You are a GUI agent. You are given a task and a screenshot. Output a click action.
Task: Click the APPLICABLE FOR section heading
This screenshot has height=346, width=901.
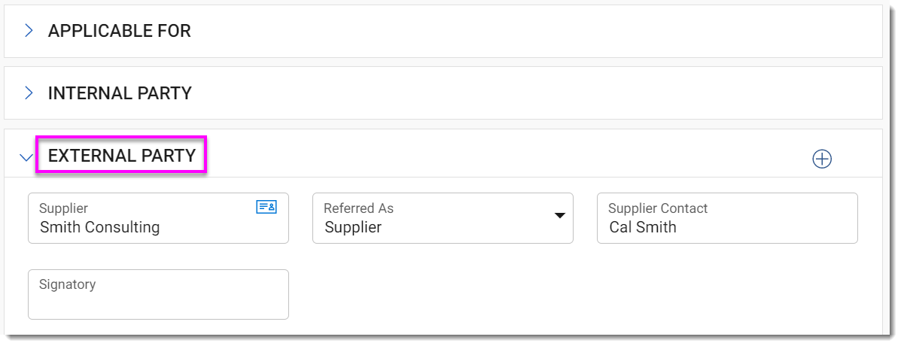119,31
